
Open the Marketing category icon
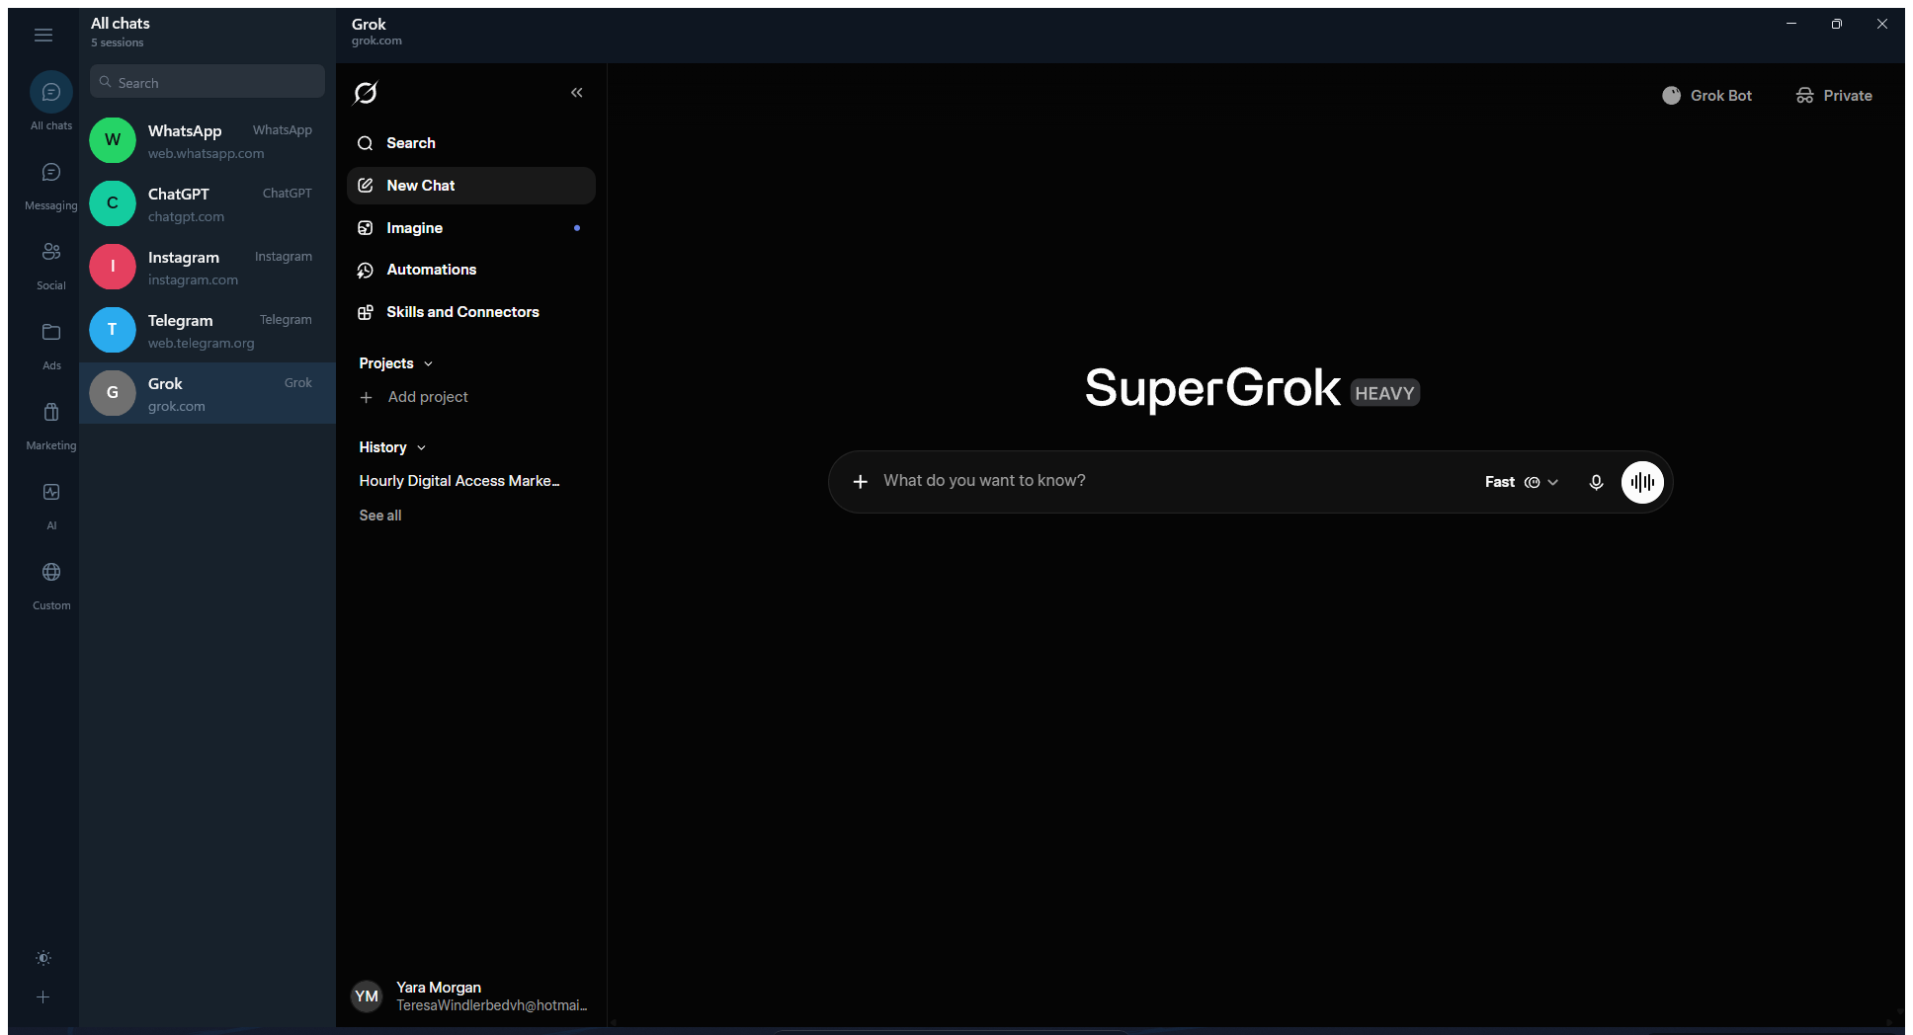[51, 413]
